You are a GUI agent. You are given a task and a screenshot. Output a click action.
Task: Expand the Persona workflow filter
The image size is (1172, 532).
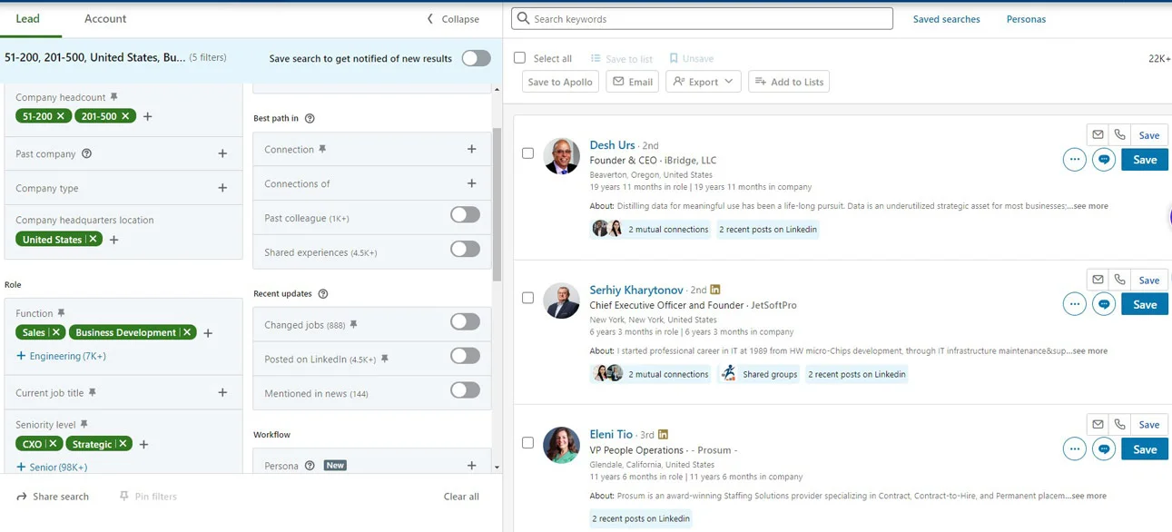tap(471, 466)
